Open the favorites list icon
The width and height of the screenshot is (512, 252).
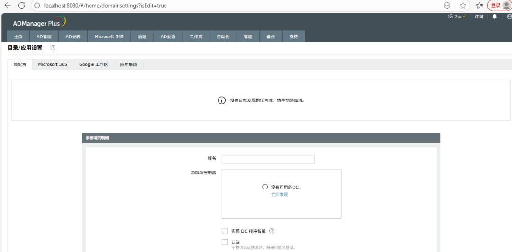coord(479,6)
